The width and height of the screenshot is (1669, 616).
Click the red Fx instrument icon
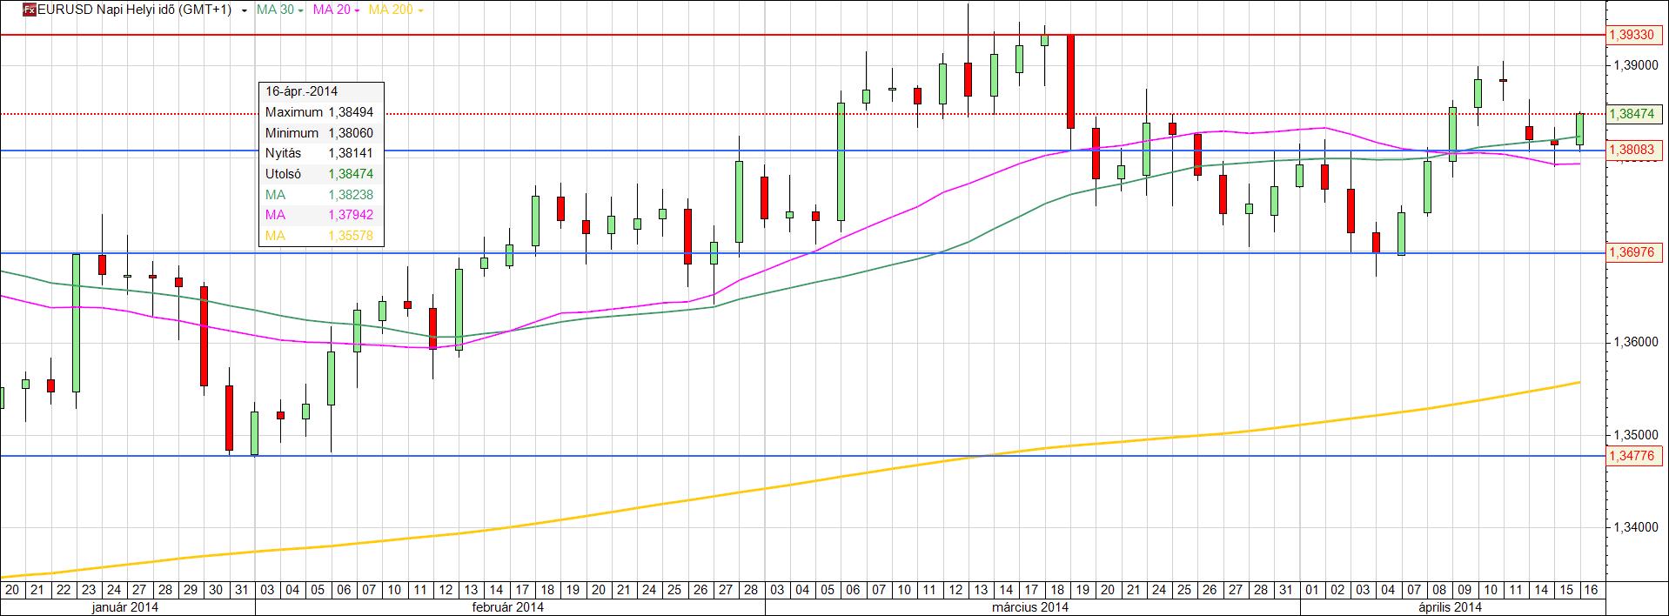point(30,10)
